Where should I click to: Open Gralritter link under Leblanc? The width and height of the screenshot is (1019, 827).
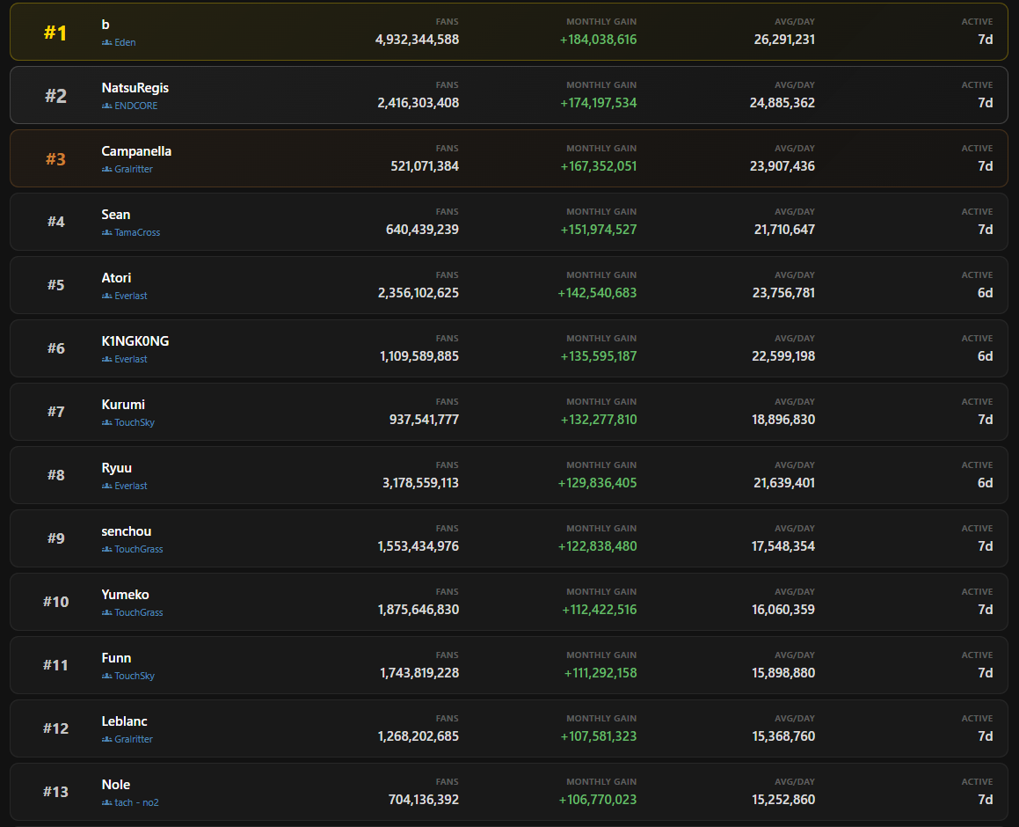(134, 739)
